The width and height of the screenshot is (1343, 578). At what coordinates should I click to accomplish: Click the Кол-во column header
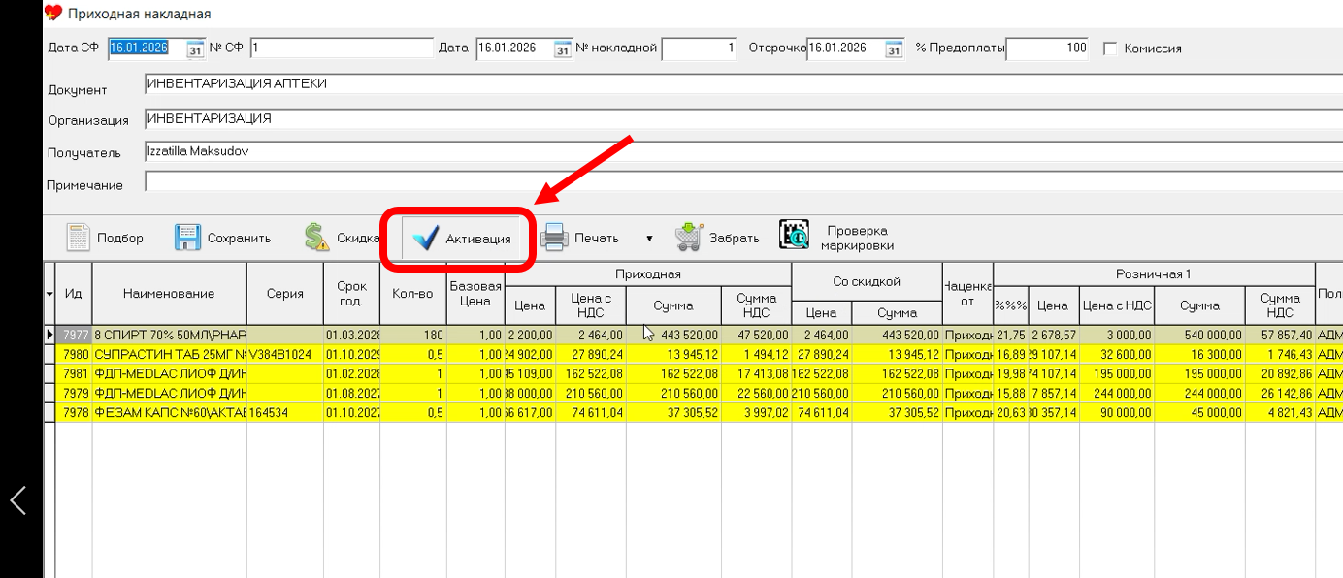[x=412, y=294]
